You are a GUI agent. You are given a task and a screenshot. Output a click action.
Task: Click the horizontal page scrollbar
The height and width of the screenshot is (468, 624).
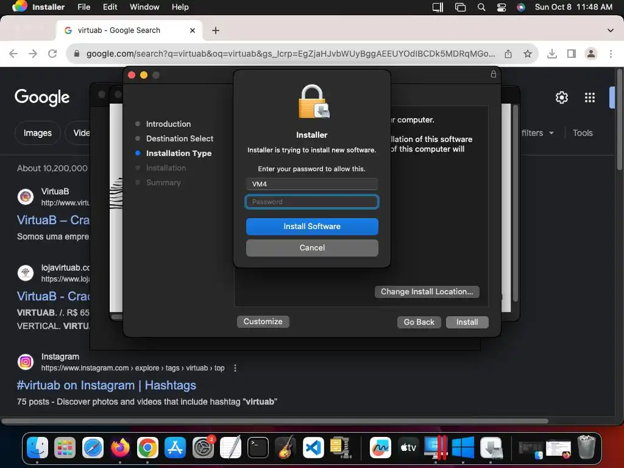pyautogui.click(x=275, y=421)
